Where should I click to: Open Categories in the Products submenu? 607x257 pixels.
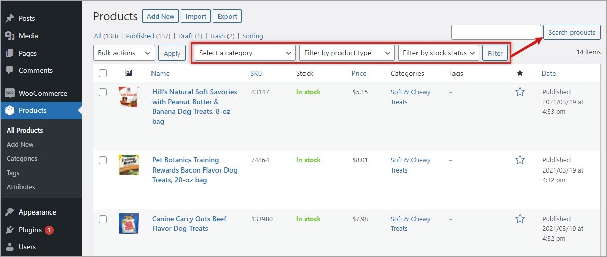(22, 158)
